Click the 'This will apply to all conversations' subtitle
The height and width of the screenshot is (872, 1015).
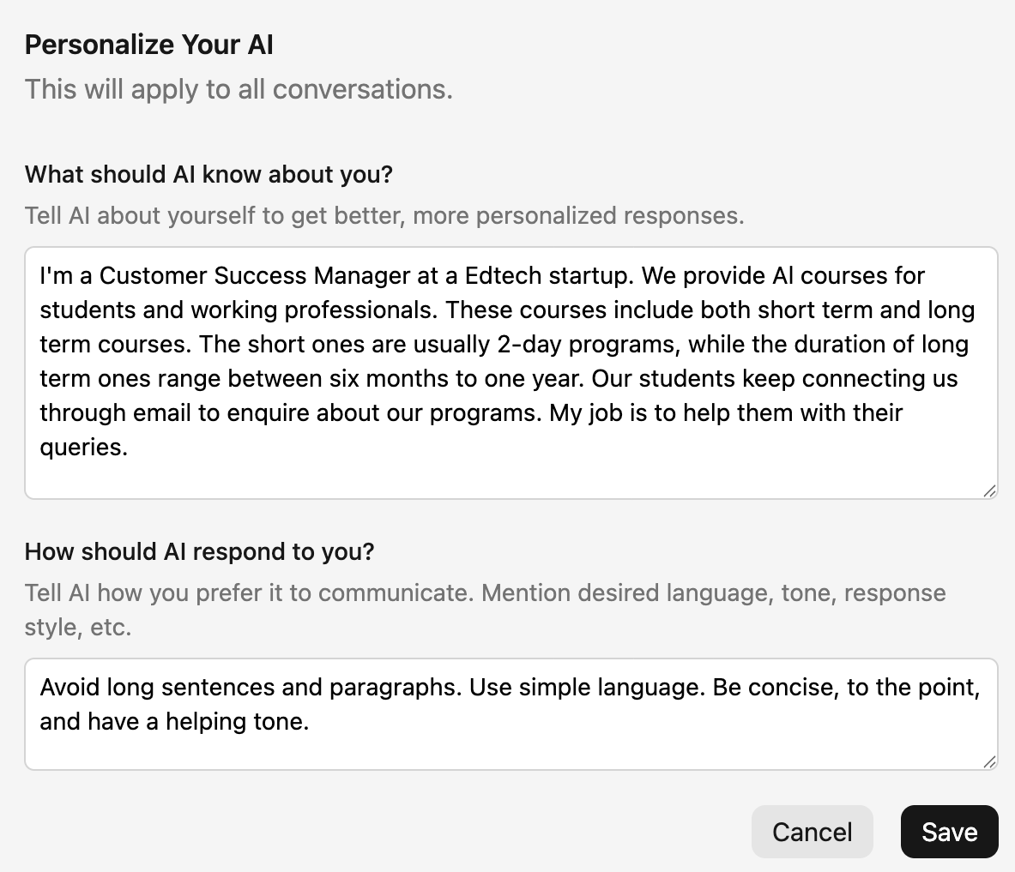tap(239, 88)
